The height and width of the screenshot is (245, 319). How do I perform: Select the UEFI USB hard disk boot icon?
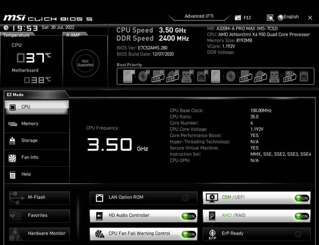coord(158,76)
